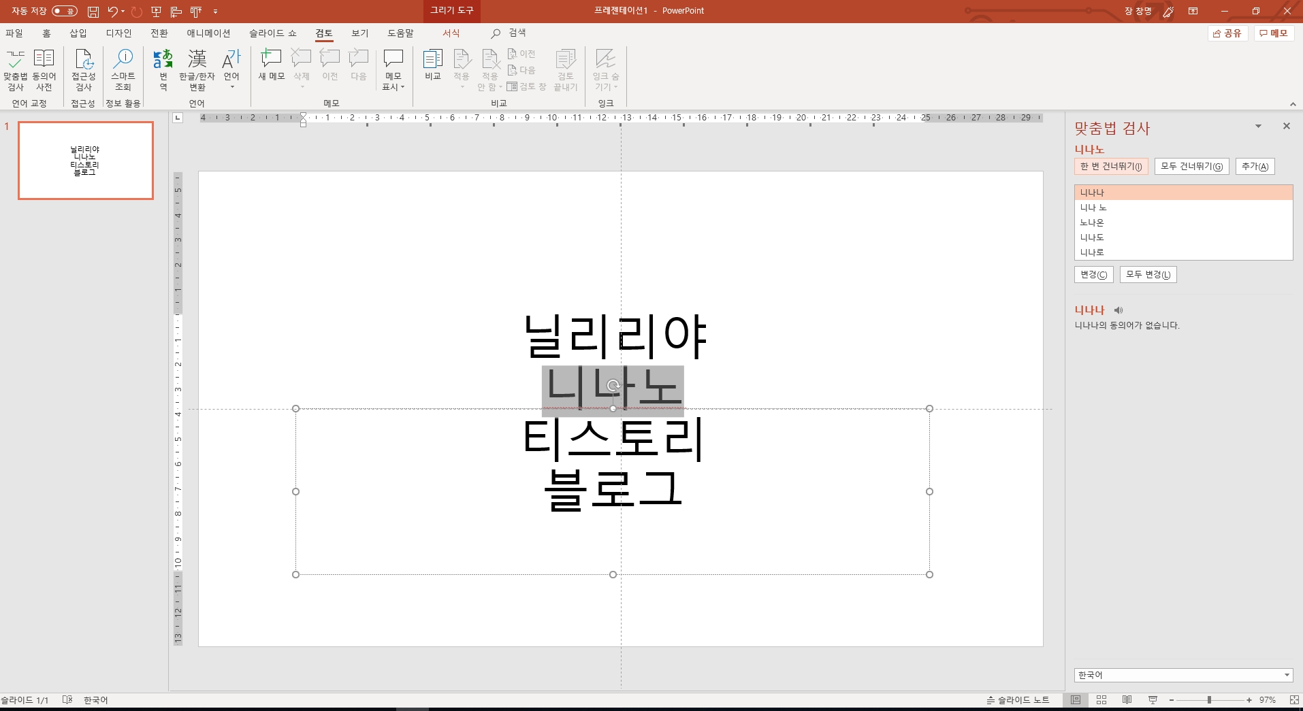Start slideshow from status bar icon
1303x711 pixels.
coord(1153,700)
